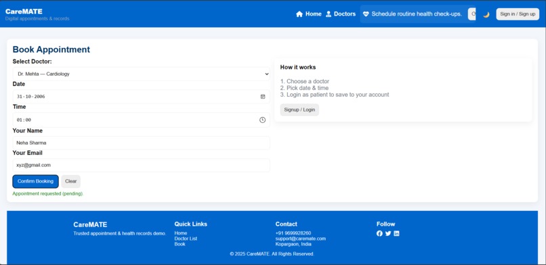Open the calendar picker icon in Date field
This screenshot has height=265, width=546.
click(x=263, y=97)
